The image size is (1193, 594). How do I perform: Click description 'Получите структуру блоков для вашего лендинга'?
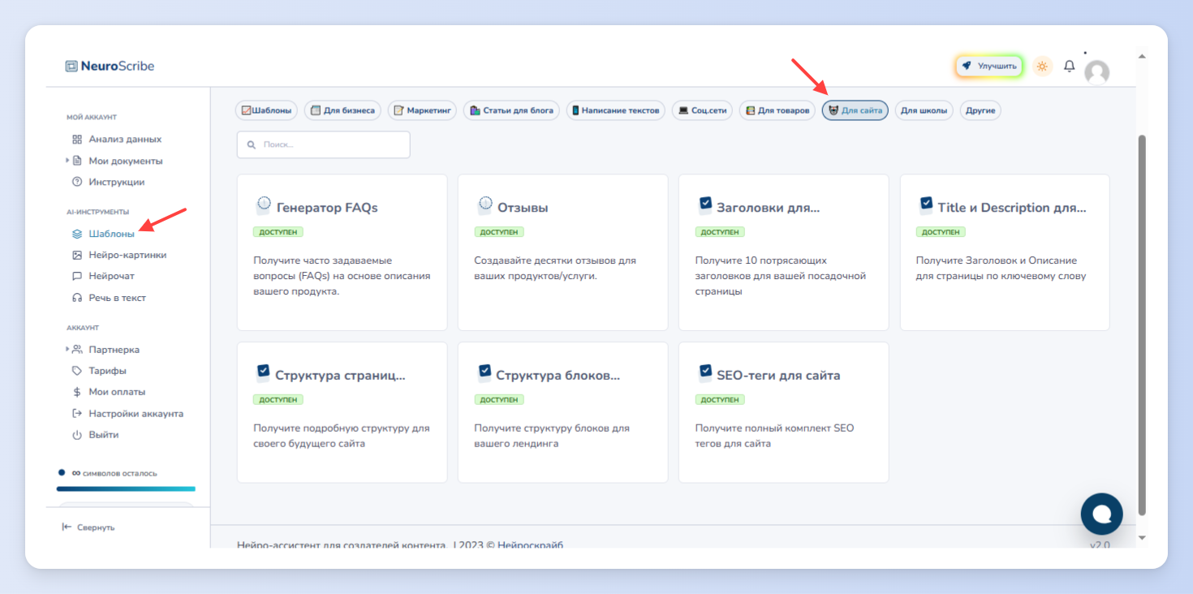552,436
